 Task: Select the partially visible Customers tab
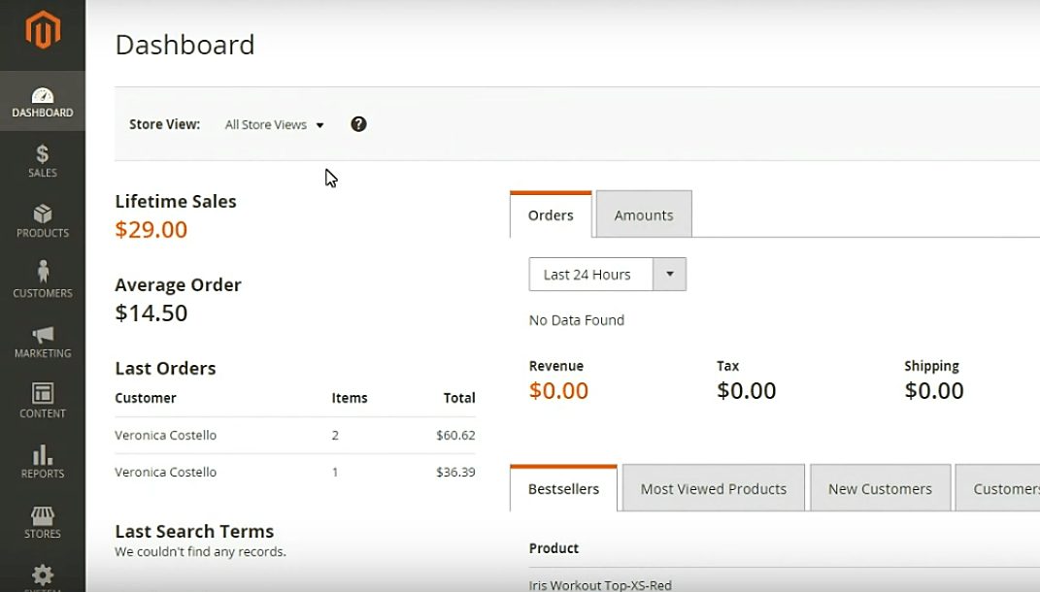[x=997, y=488]
